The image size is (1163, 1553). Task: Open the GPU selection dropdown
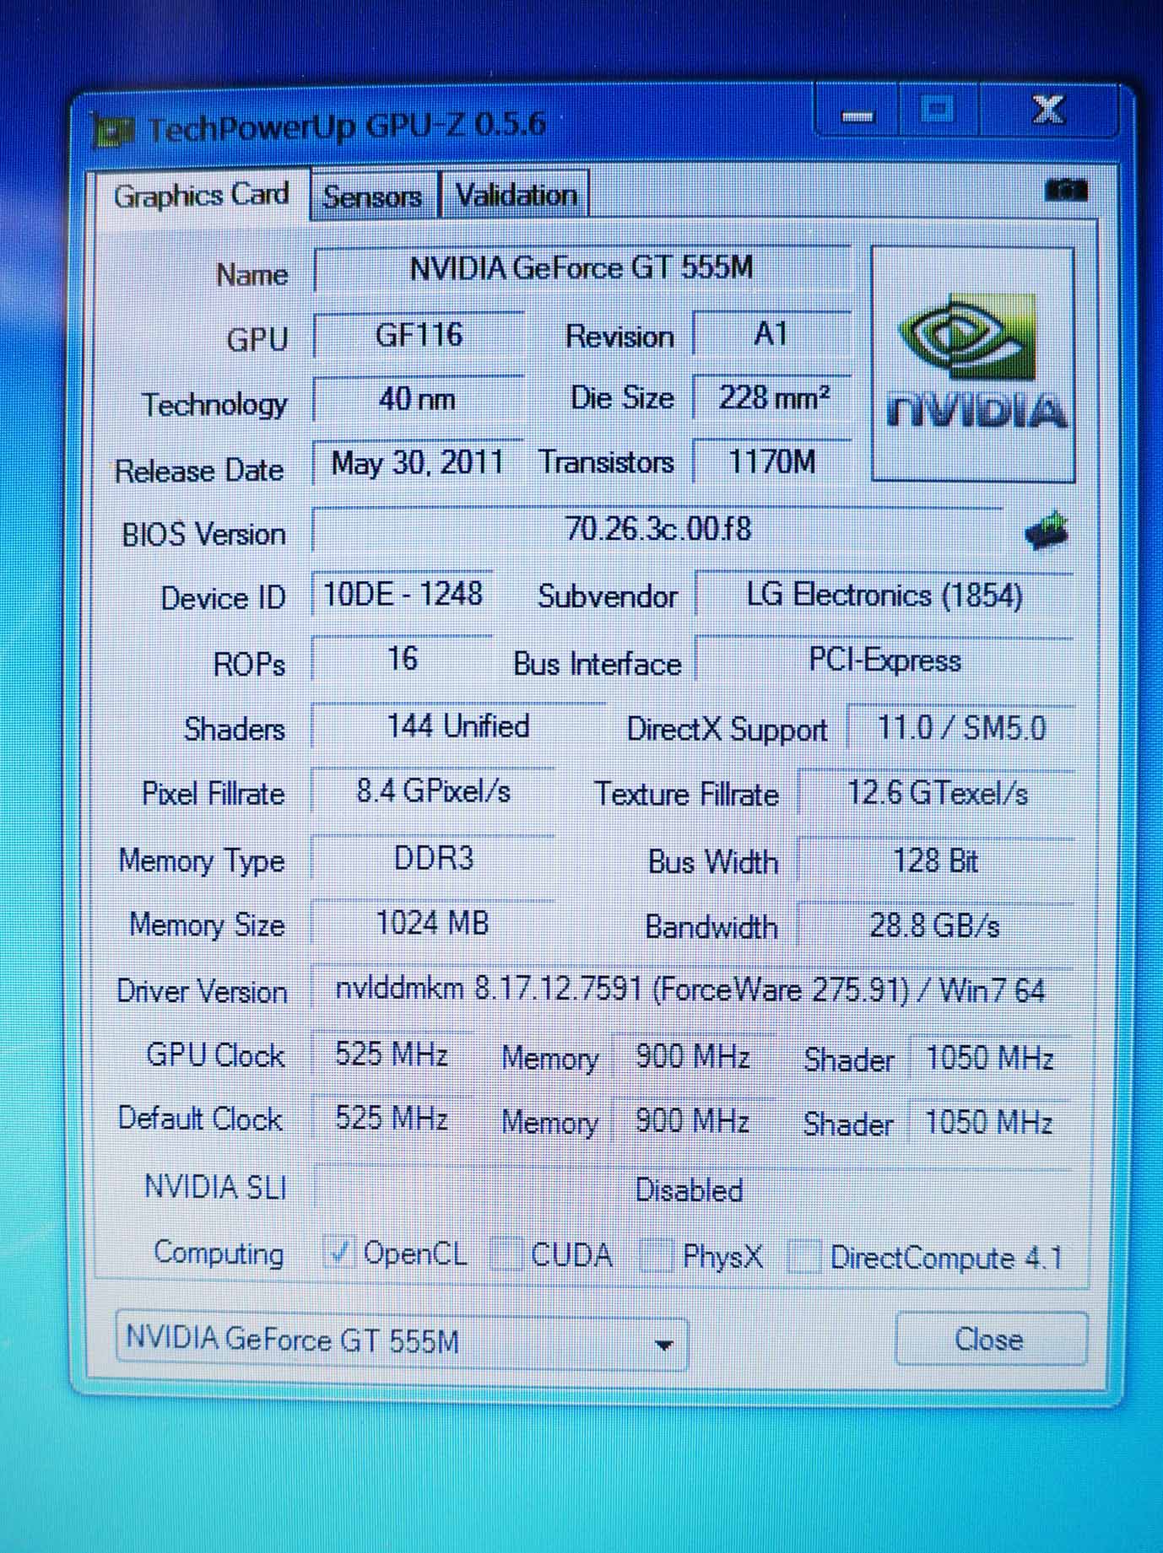(x=401, y=1339)
